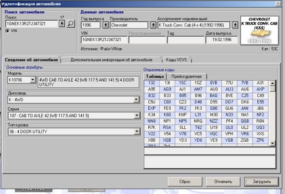Screen dimensions: 285x194
Task: Select option code YE9
Action: [214, 140]
